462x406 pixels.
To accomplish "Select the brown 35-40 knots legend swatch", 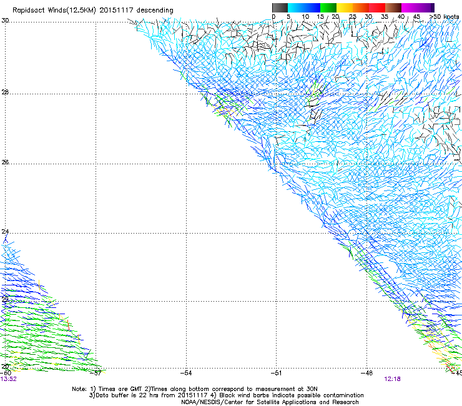I will pos(393,7).
